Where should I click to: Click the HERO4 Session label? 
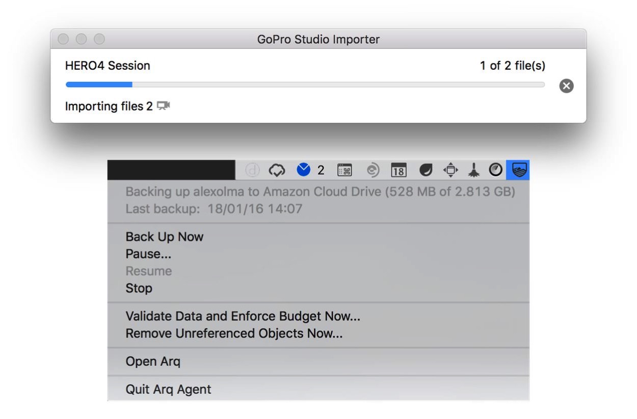108,66
